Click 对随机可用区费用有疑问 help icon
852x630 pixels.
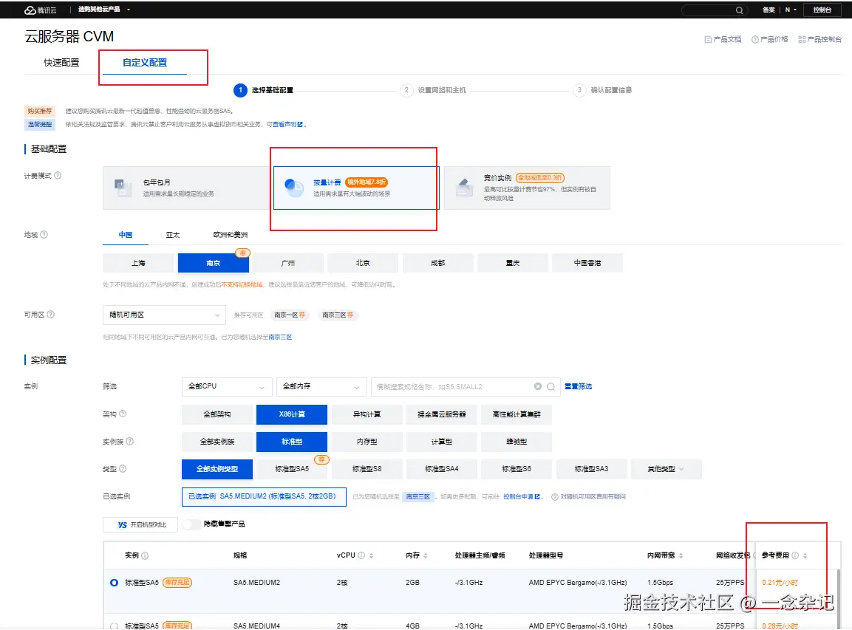pyautogui.click(x=555, y=497)
